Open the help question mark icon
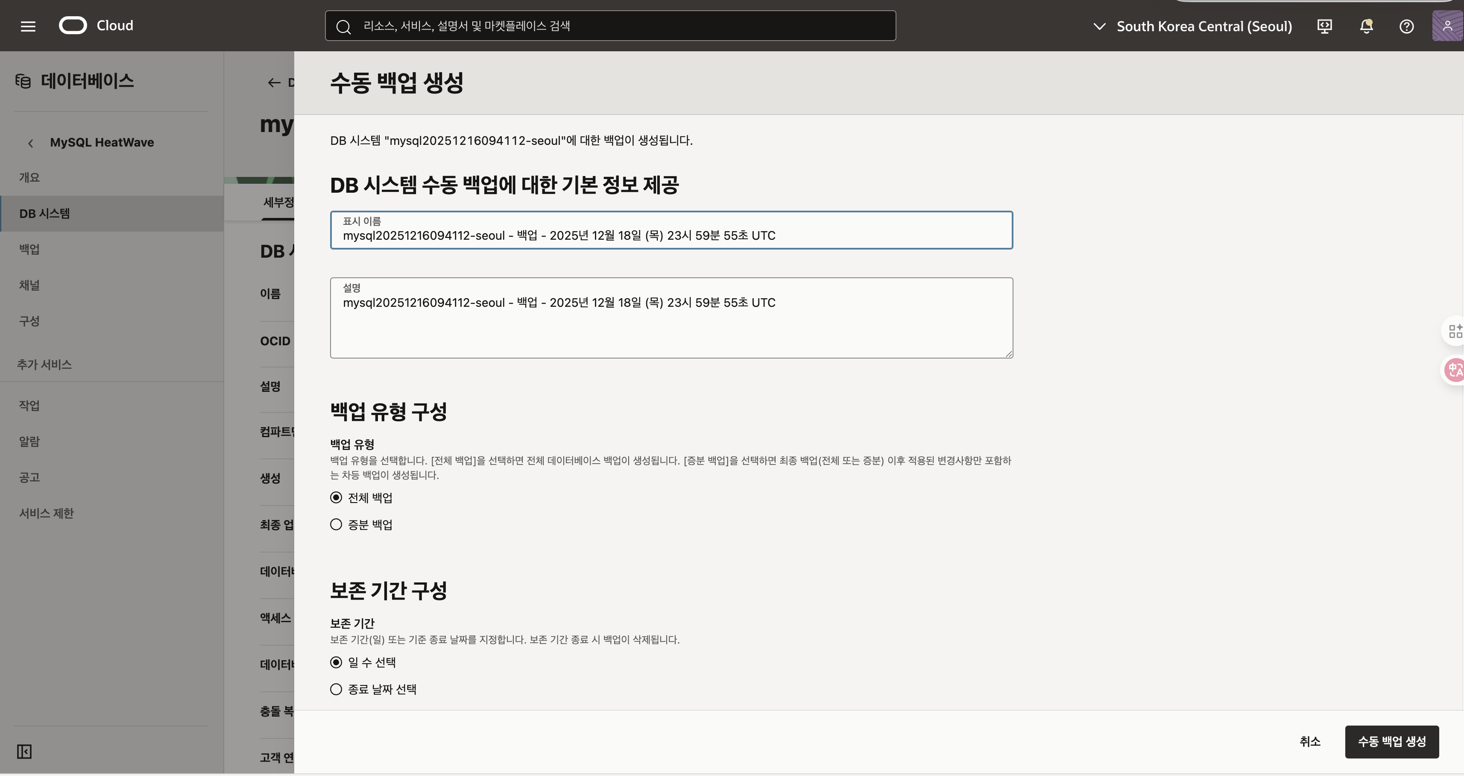This screenshot has width=1464, height=776. (x=1407, y=26)
